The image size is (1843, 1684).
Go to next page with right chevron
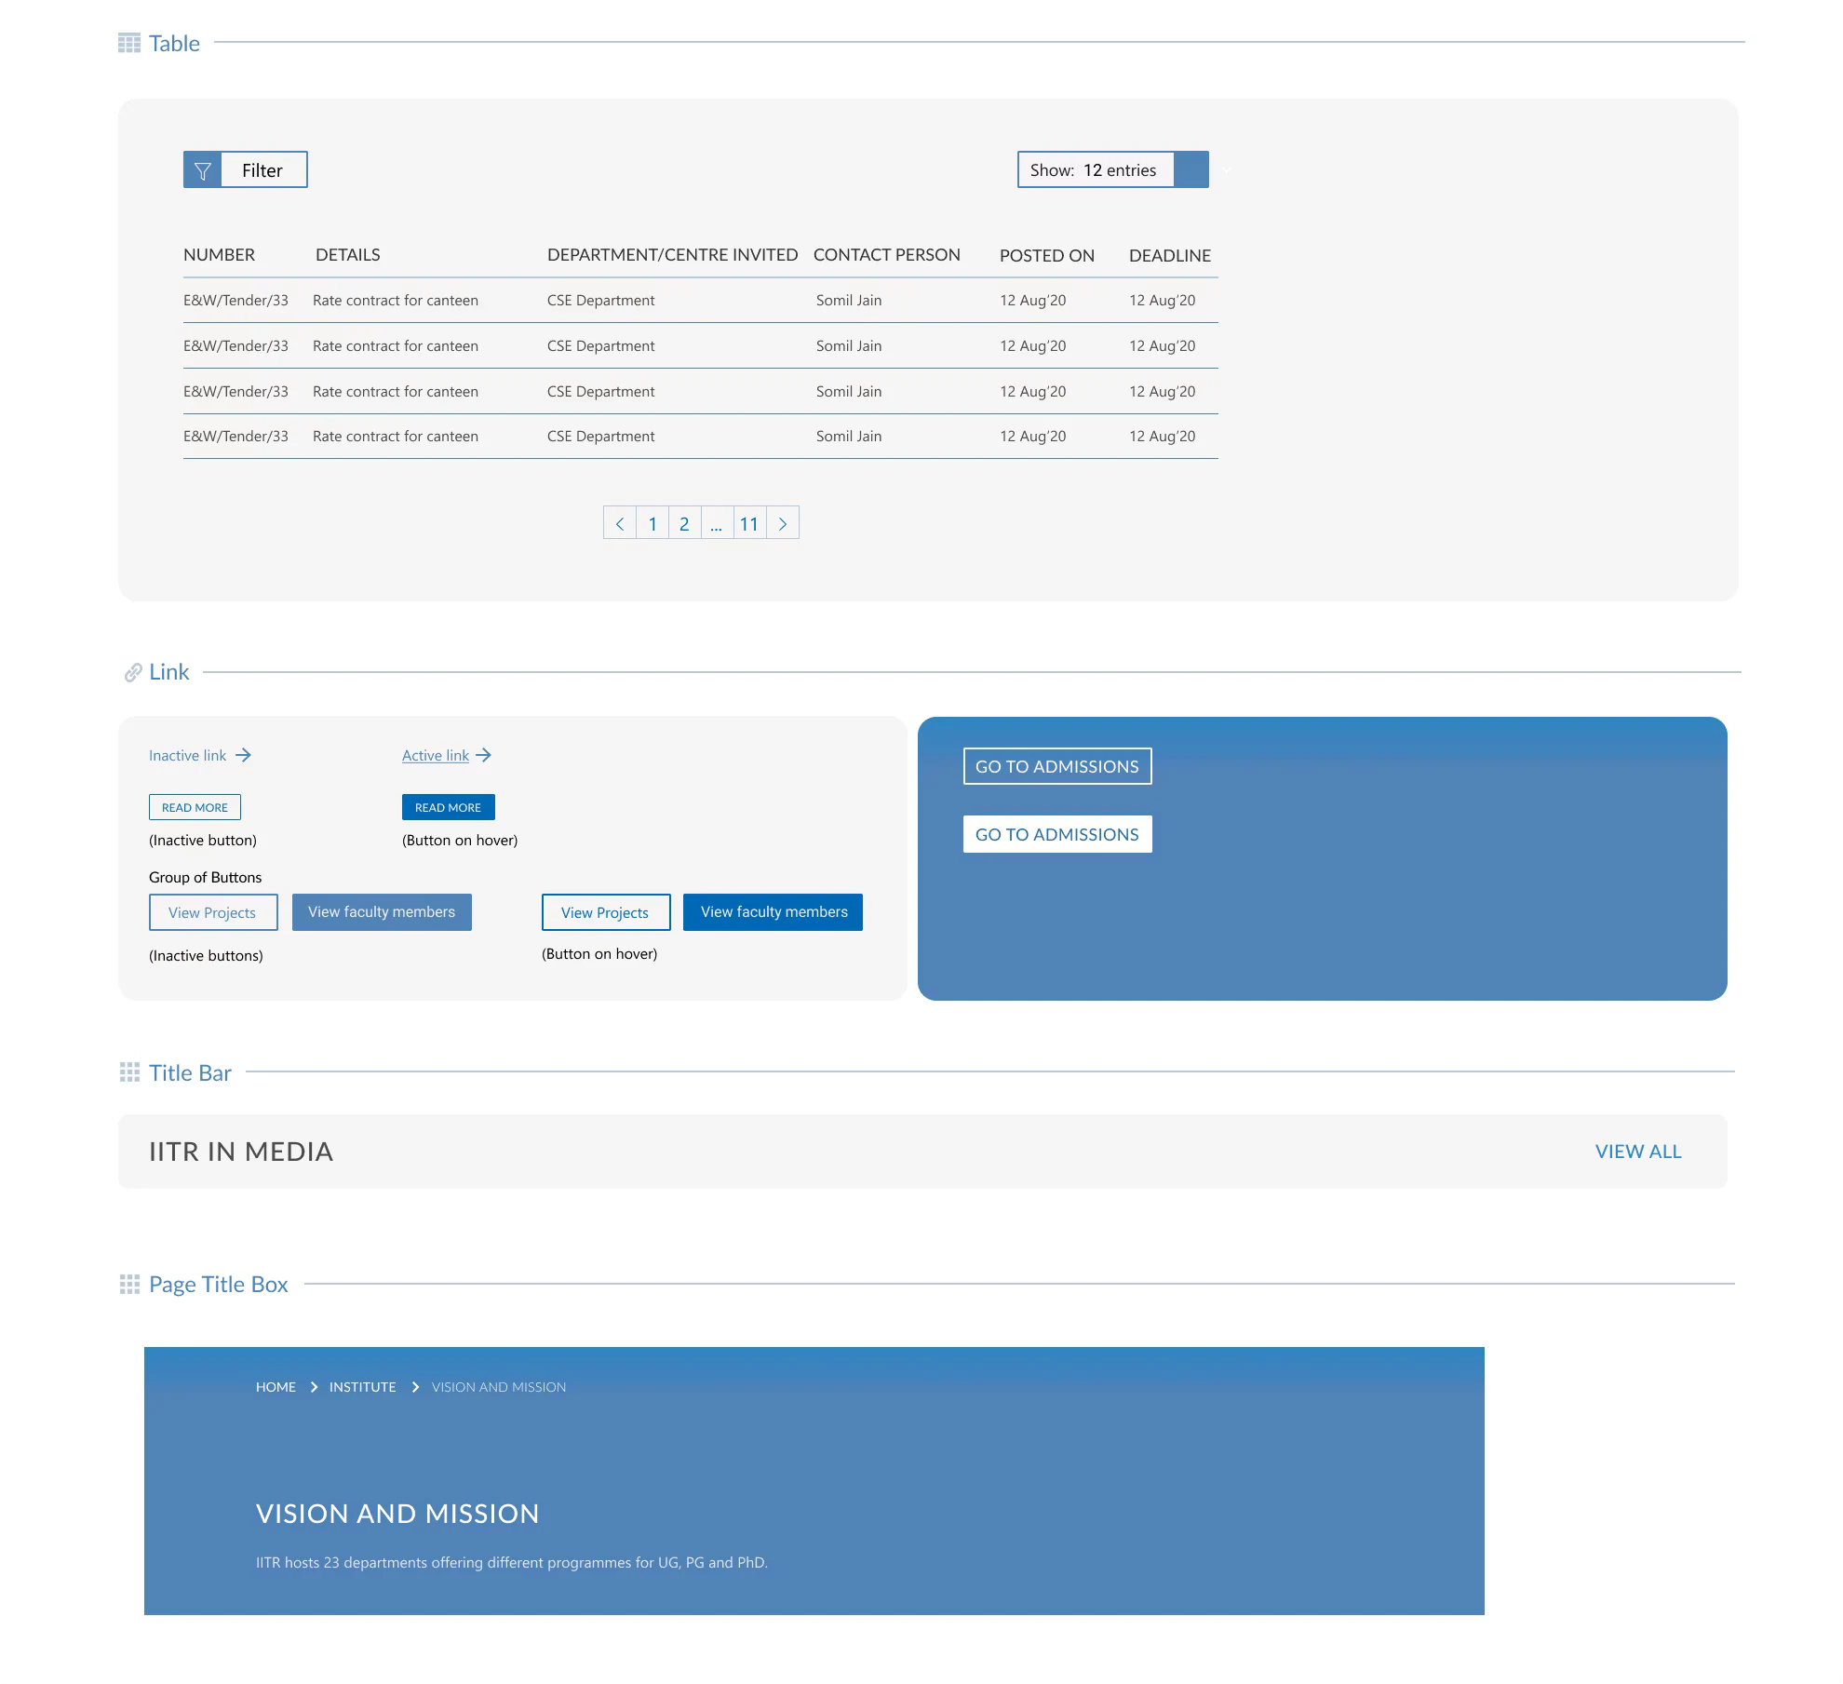783,523
